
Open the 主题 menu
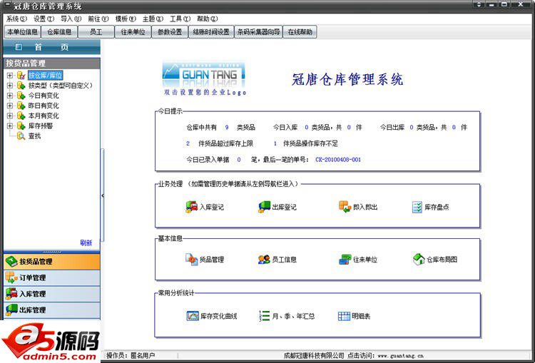point(153,19)
